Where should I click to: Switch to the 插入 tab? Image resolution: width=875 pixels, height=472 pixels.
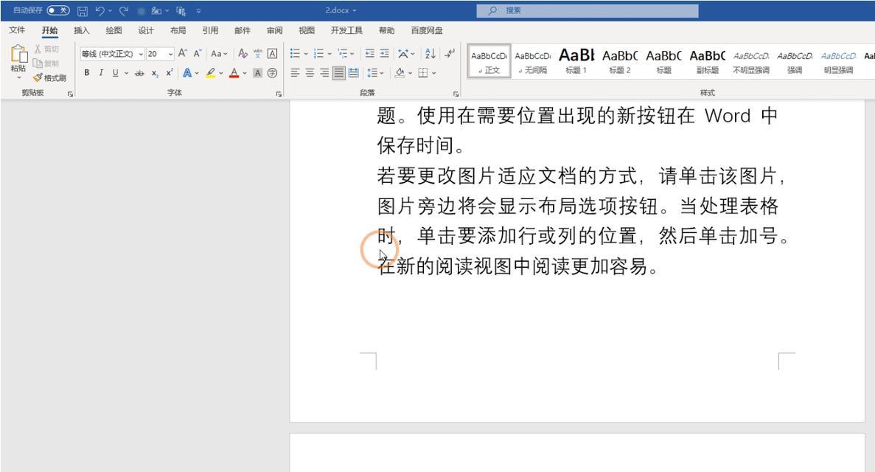pos(82,30)
